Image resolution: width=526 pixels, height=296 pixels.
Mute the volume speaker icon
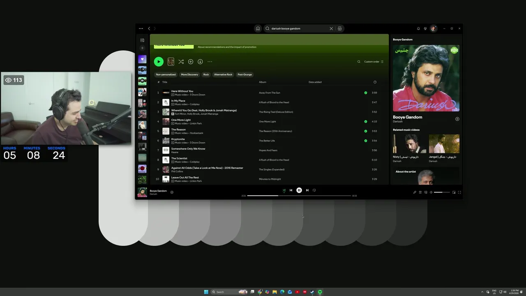[x=431, y=192]
